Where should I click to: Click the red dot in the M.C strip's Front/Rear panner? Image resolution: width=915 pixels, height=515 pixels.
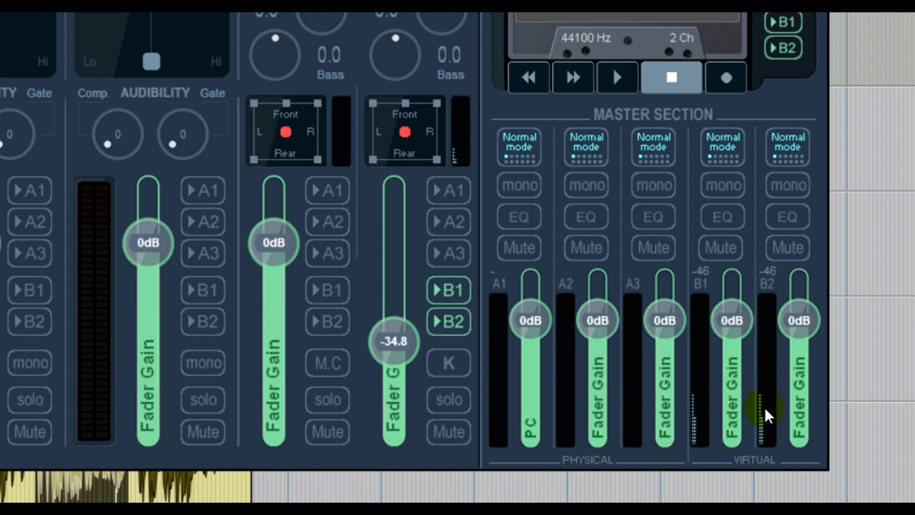[286, 132]
